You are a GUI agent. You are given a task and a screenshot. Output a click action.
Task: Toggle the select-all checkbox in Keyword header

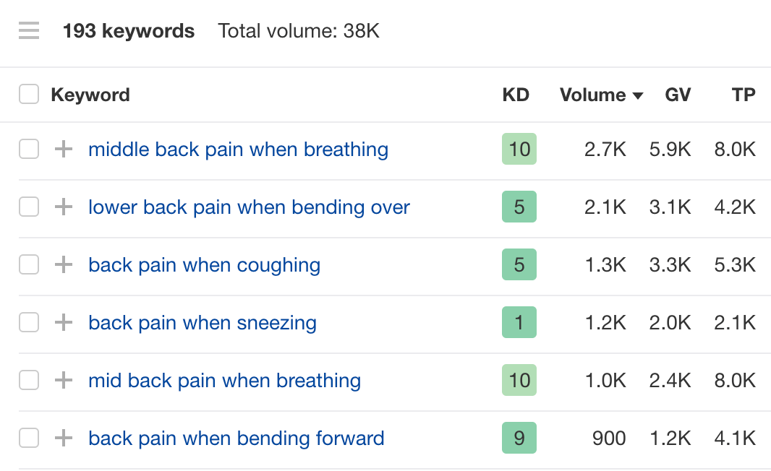click(x=29, y=95)
